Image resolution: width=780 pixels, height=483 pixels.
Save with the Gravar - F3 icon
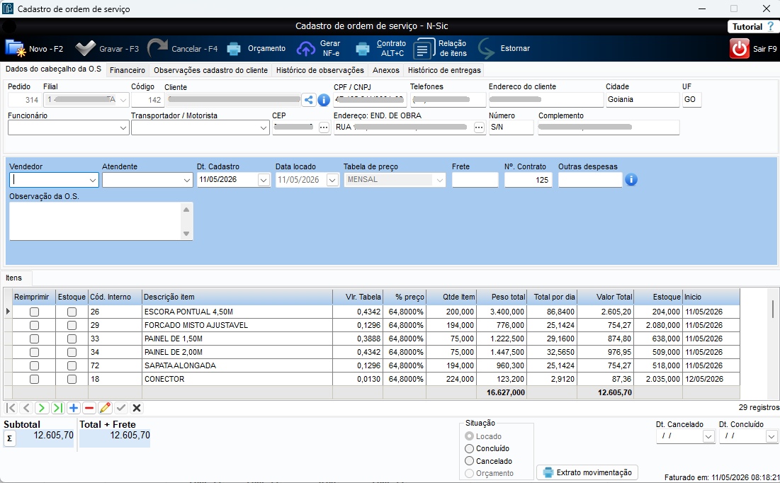(x=86, y=48)
